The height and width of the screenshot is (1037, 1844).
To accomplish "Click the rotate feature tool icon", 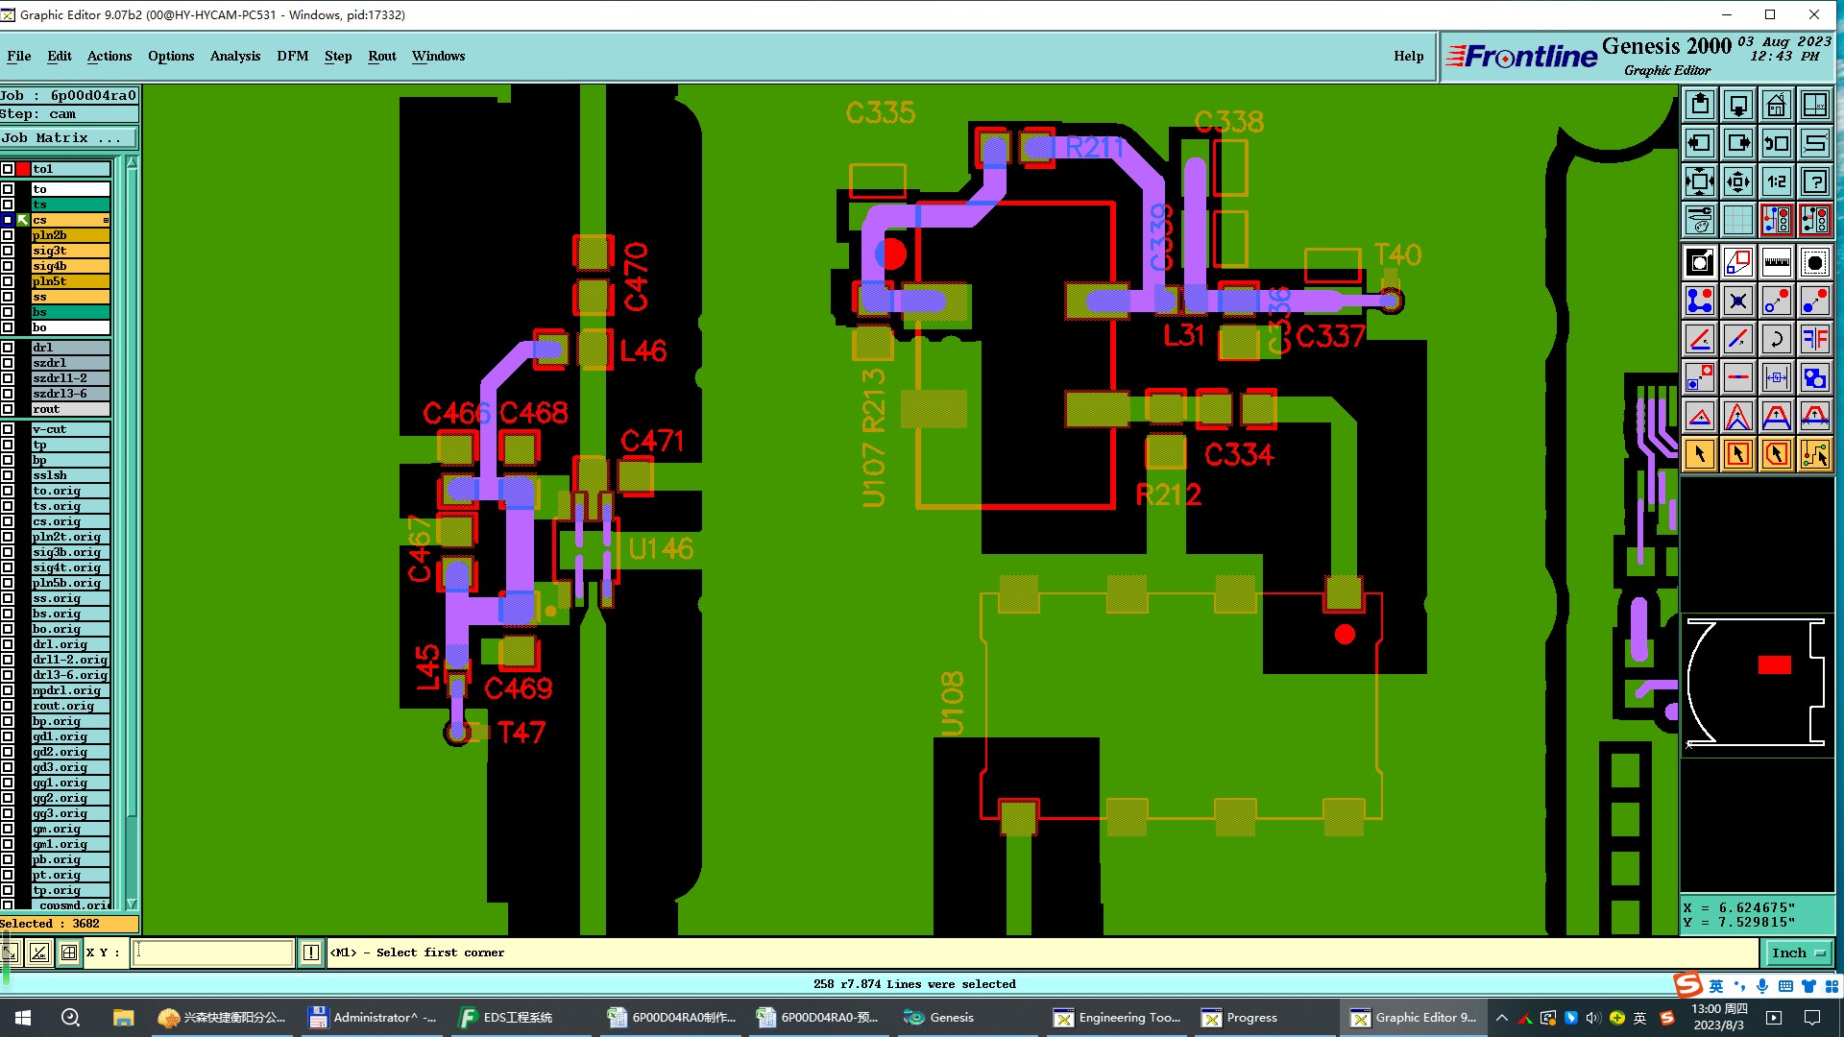I will [1776, 339].
